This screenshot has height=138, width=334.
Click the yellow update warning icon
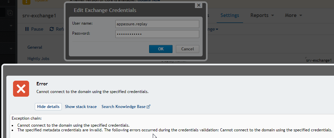coord(26,2)
